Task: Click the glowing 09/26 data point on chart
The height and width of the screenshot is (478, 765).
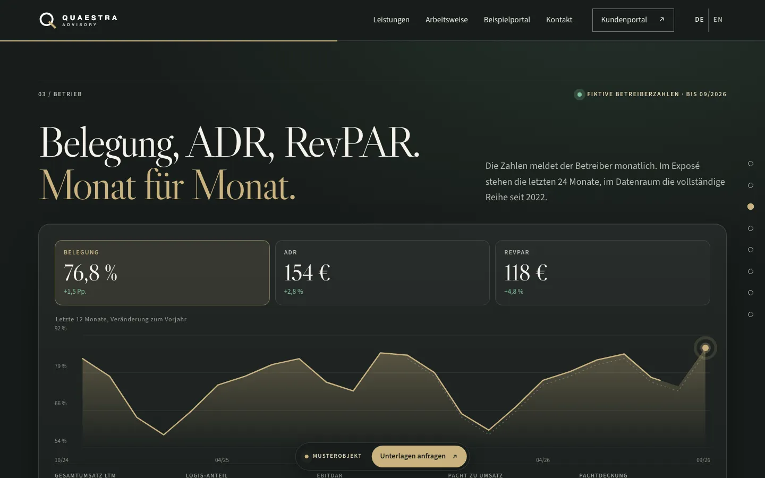Action: coord(705,348)
